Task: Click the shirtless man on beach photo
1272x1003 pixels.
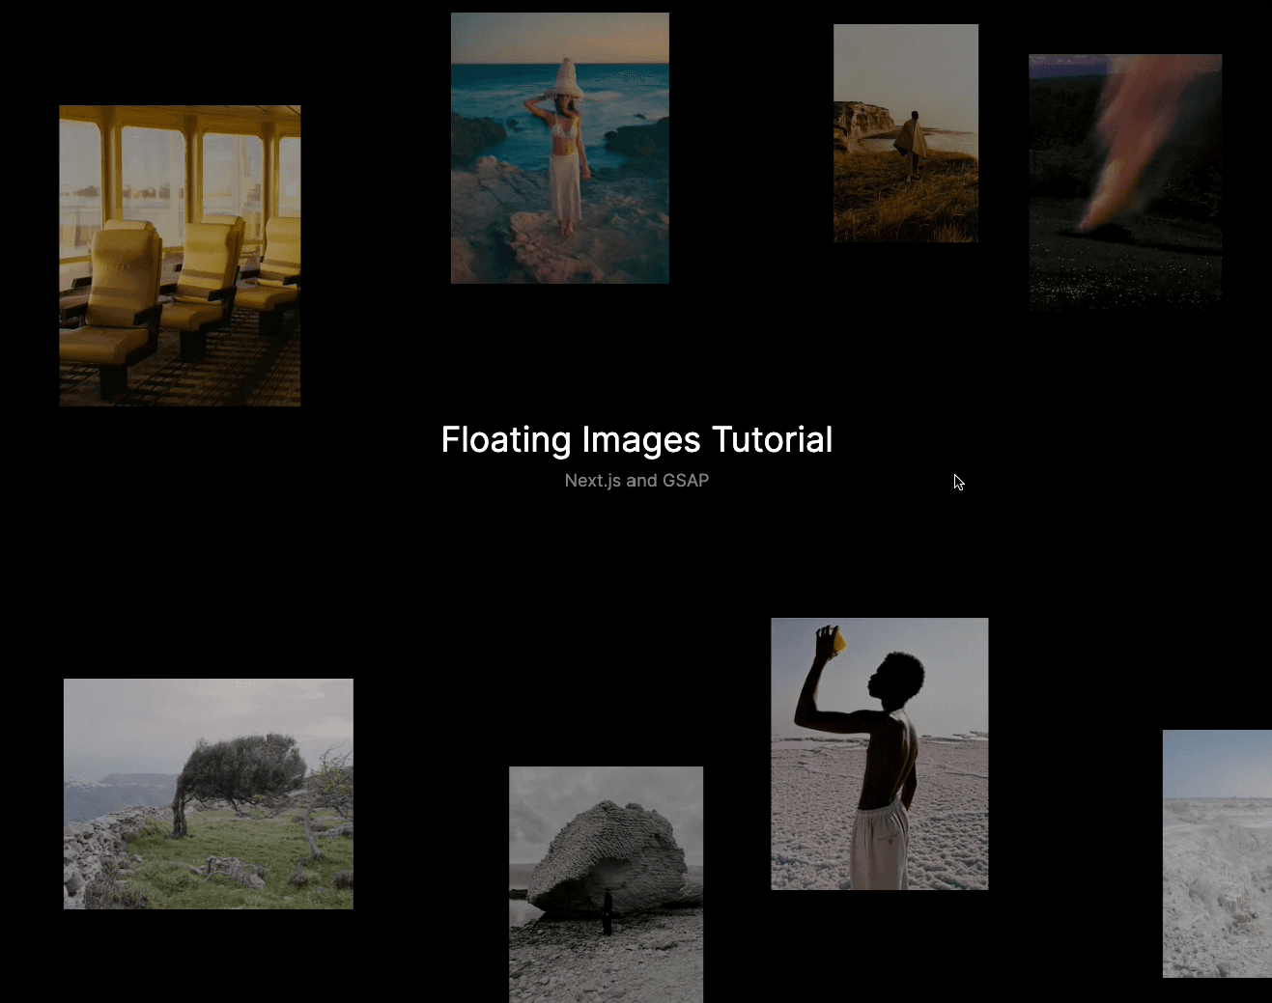Action: point(879,753)
